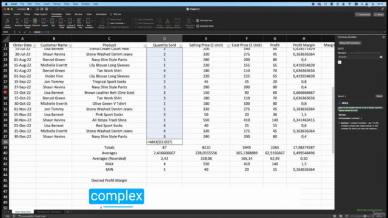
Task: Click the vertical scrollbar of the sheet
Action: [x=333, y=120]
